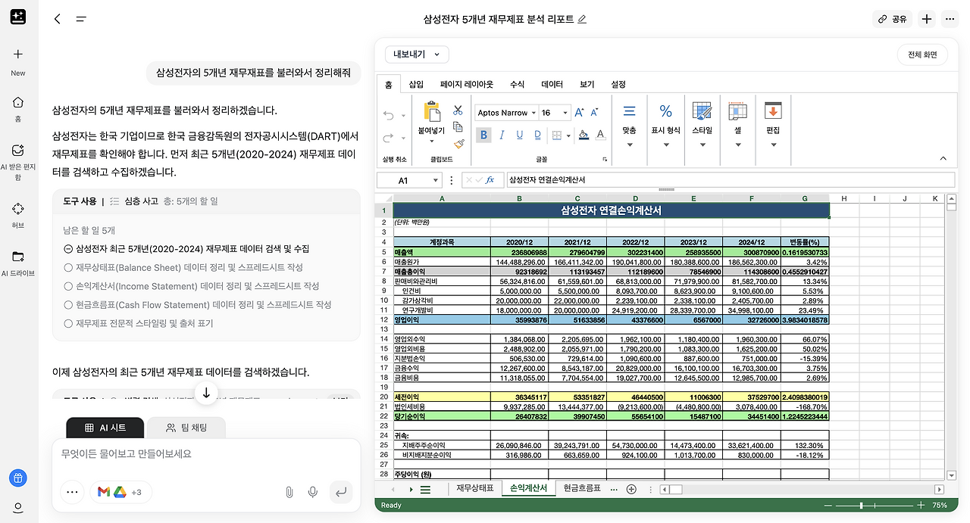
Task: Open AI 받은 편지함 in sidebar
Action: click(x=18, y=161)
